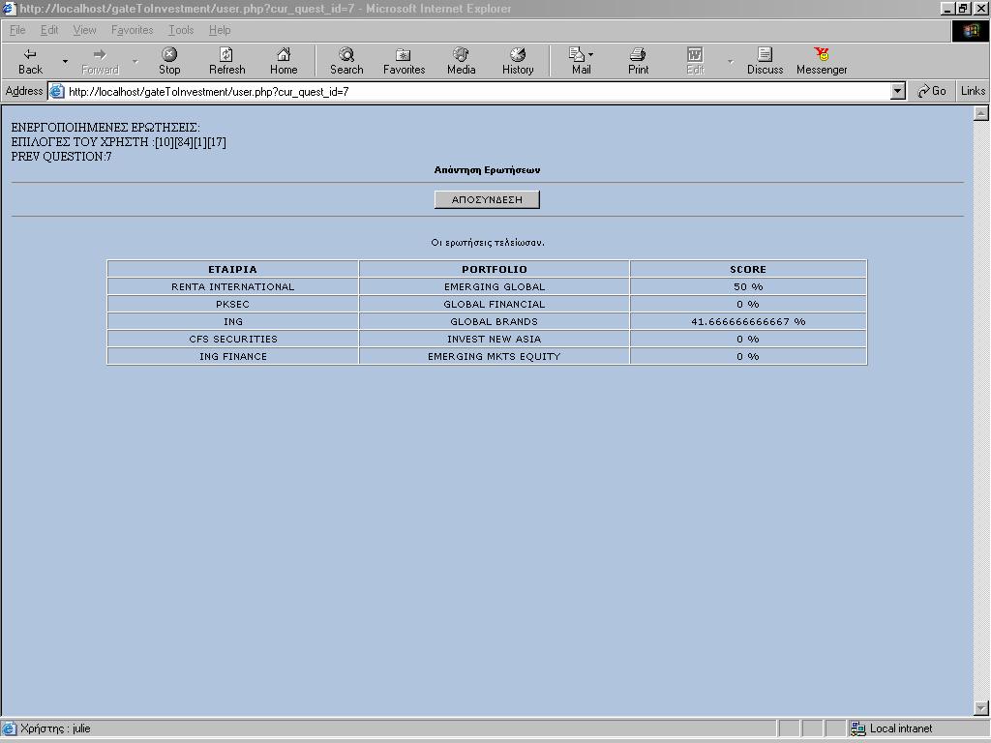Image resolution: width=991 pixels, height=743 pixels.
Task: Click the page icon in the address bar
Action: coord(57,91)
